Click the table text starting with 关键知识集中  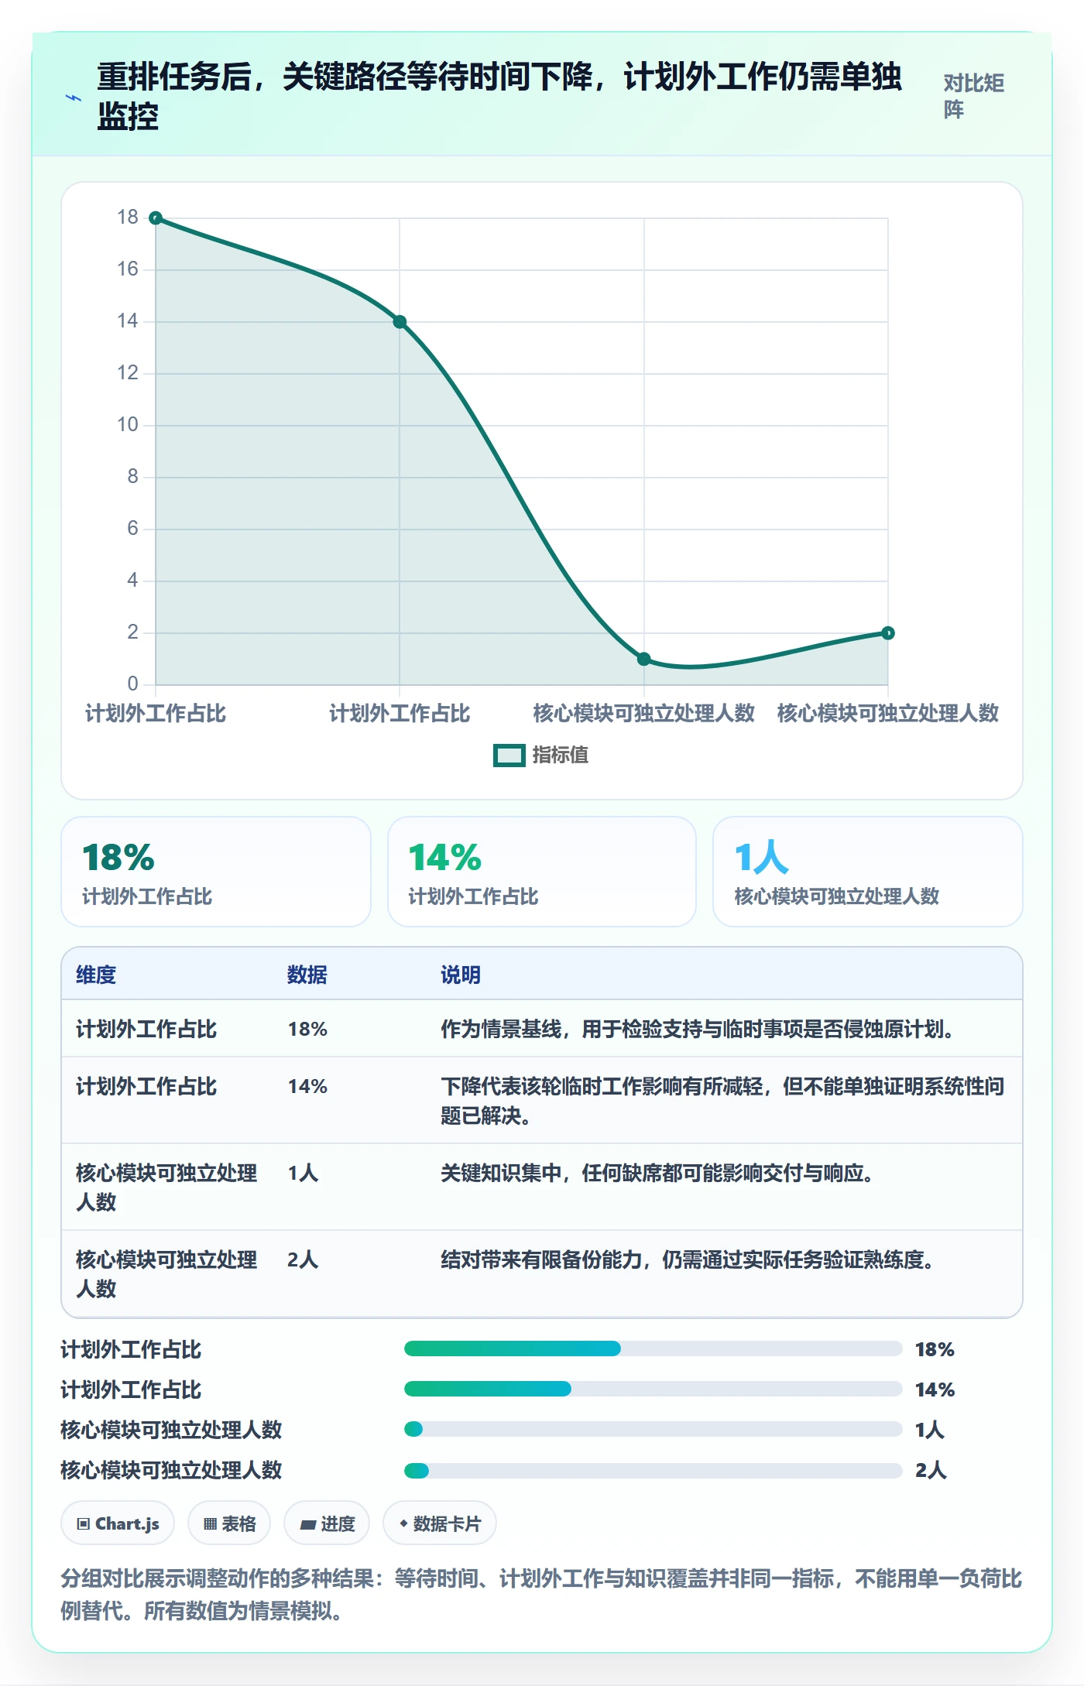tap(657, 1173)
